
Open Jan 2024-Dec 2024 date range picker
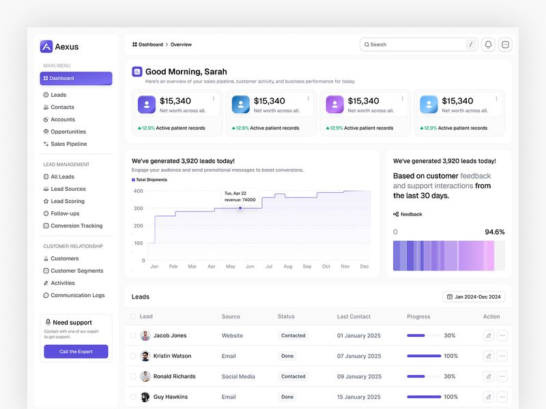point(474,297)
